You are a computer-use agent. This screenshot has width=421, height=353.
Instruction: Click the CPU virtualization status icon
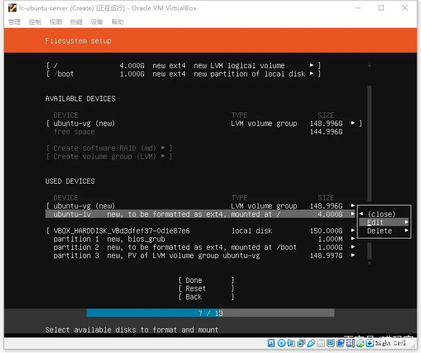point(350,343)
